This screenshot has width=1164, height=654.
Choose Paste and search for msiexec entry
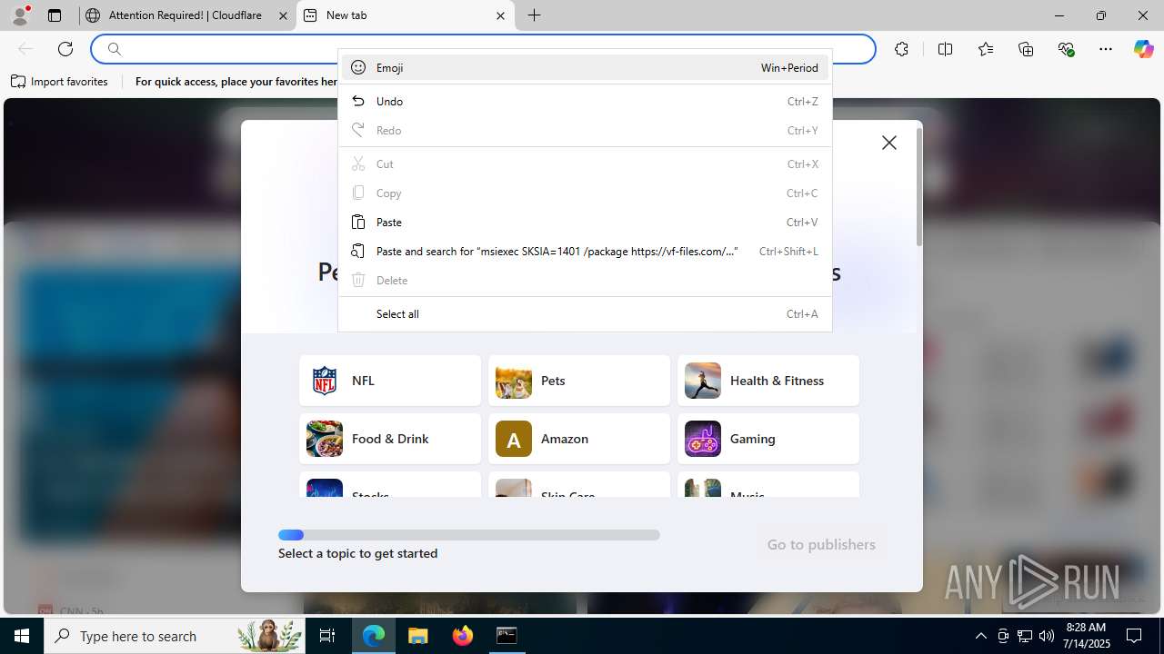(585, 251)
